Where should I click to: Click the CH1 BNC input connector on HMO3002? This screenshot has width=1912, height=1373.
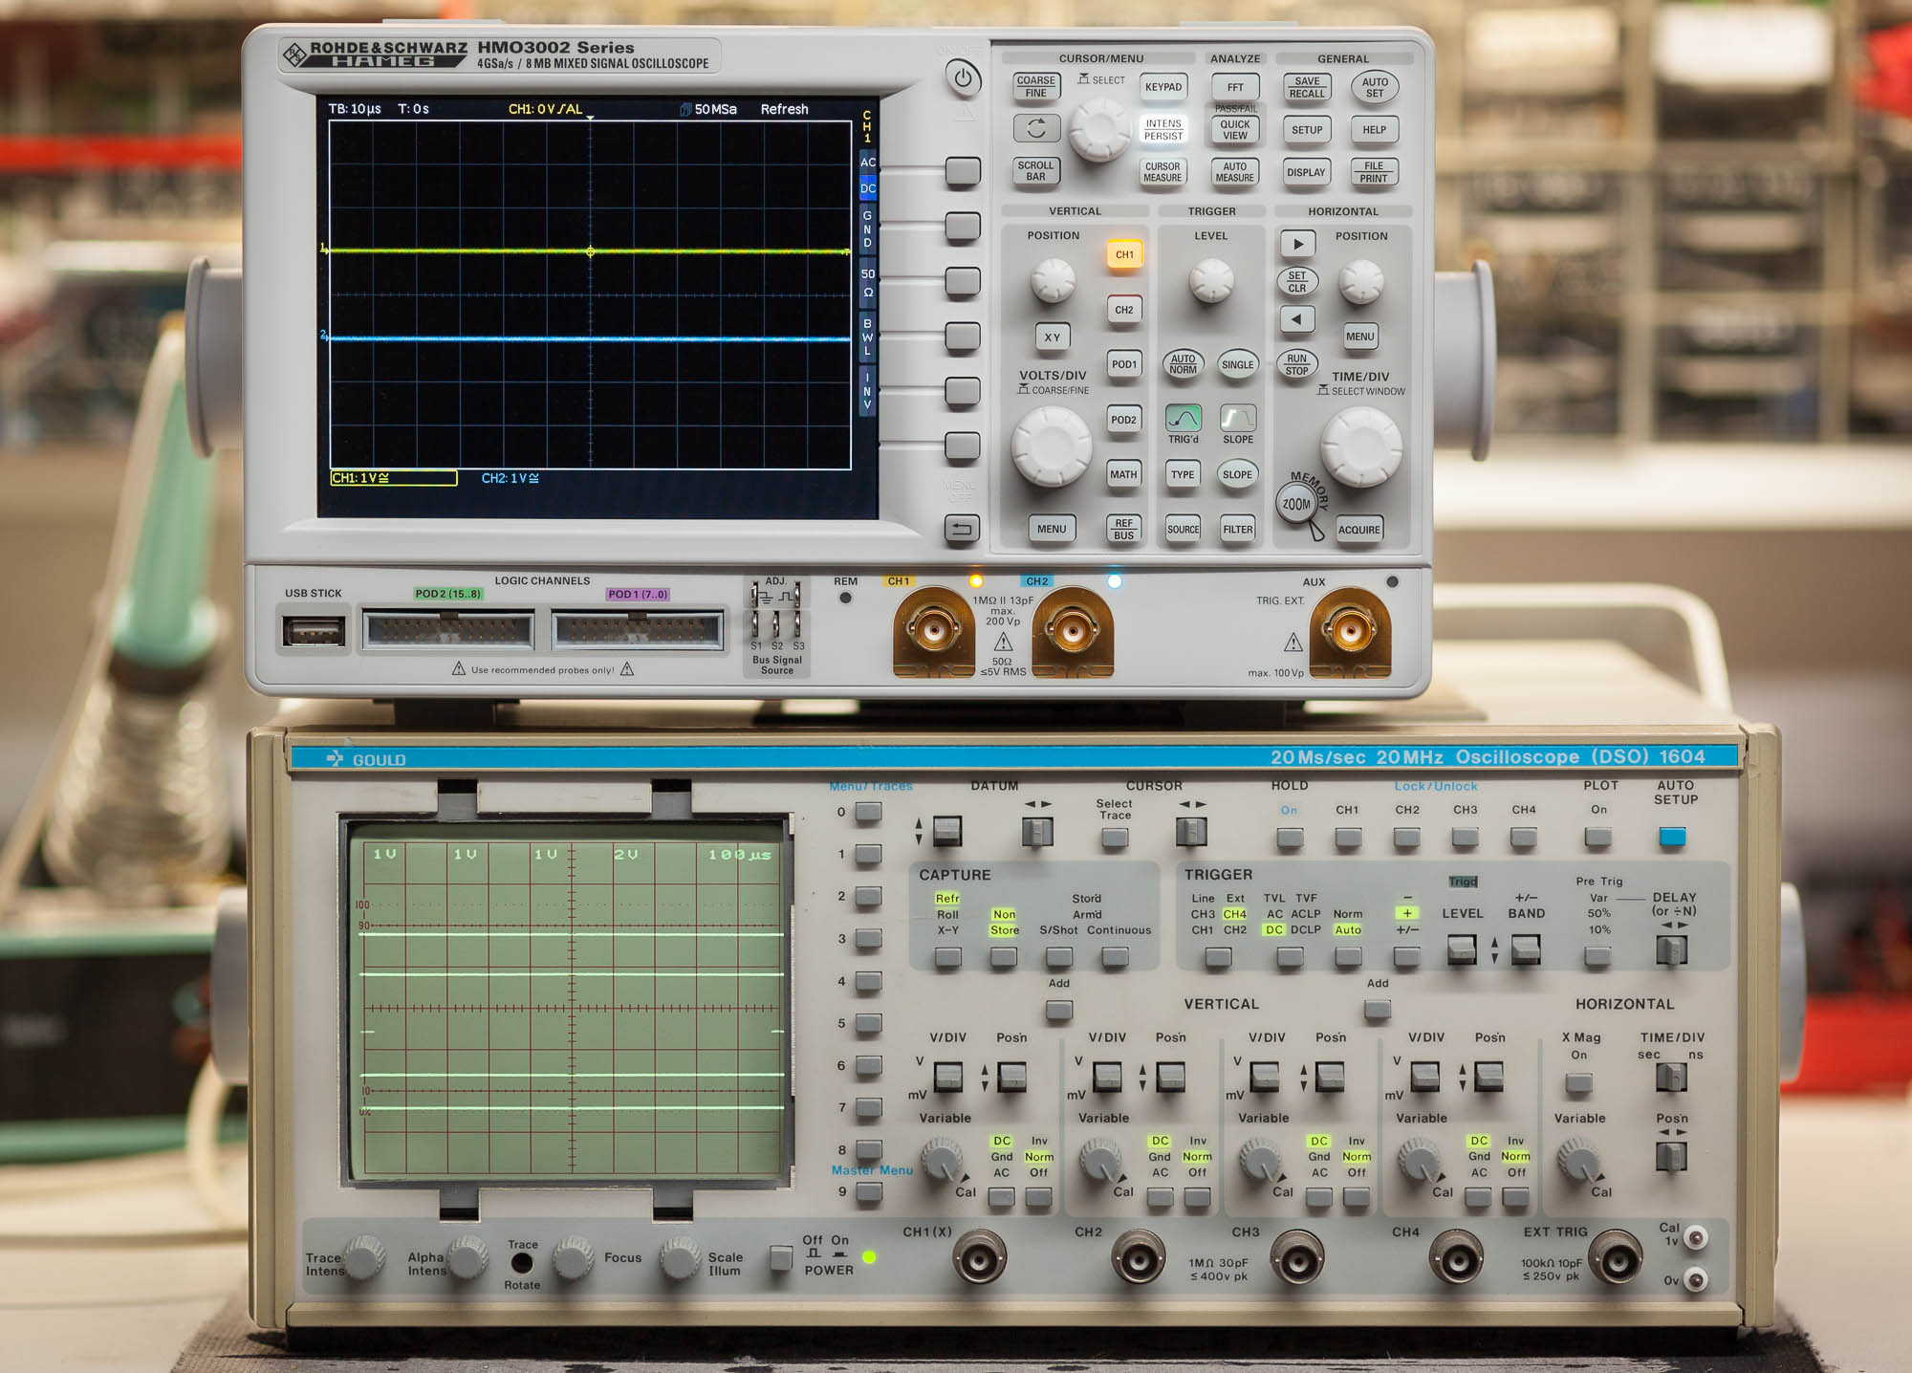point(933,631)
